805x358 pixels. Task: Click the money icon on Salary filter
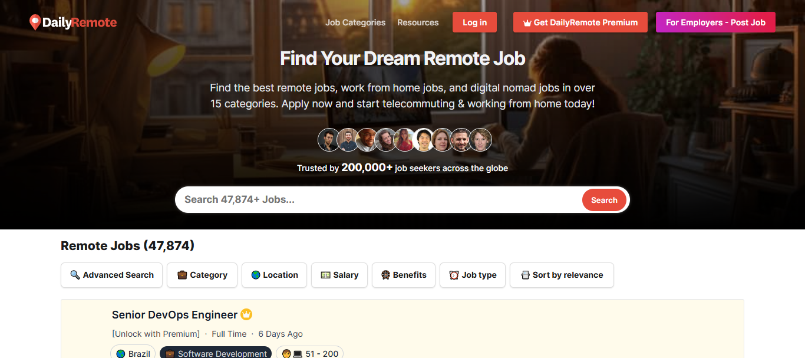click(325, 275)
